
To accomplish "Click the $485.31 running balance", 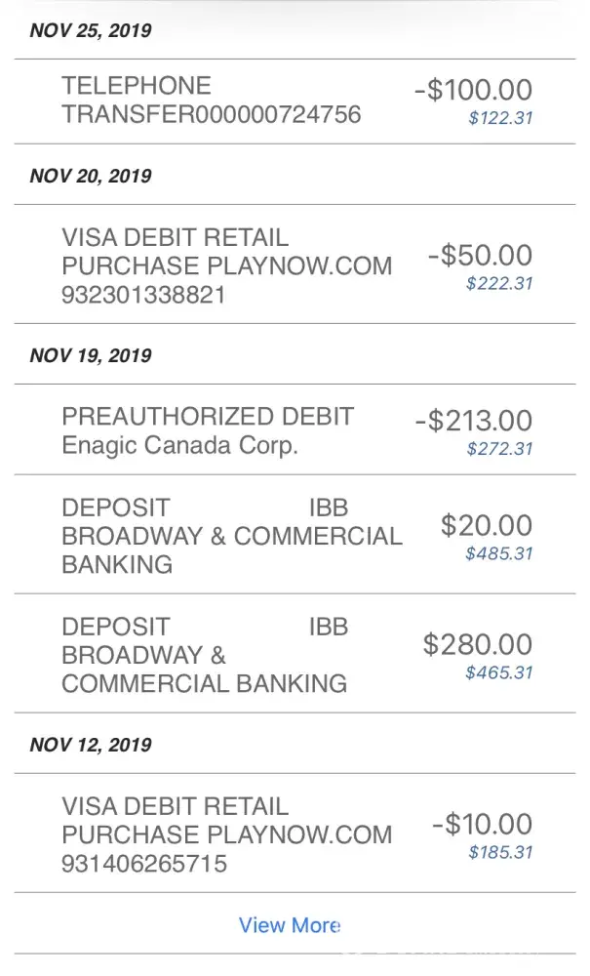I will tap(499, 553).
